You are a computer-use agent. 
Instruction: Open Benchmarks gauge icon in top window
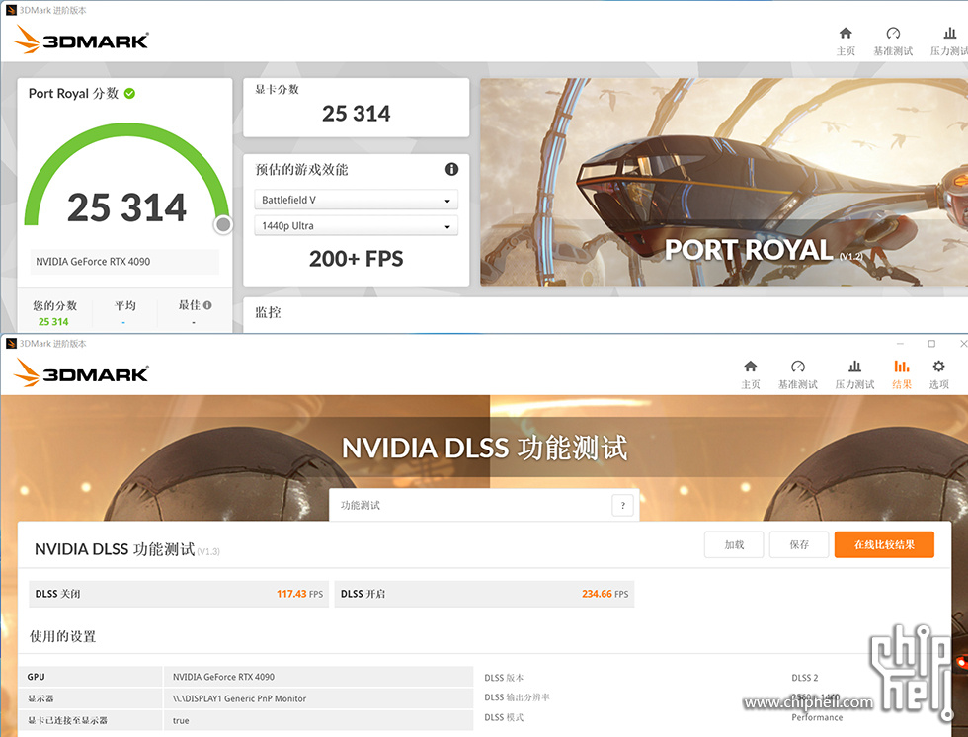click(893, 34)
